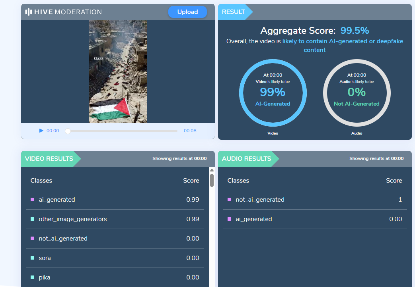The width and height of the screenshot is (415, 287).
Task: Select the VIDEO RESULTS tab header
Action: [49, 159]
